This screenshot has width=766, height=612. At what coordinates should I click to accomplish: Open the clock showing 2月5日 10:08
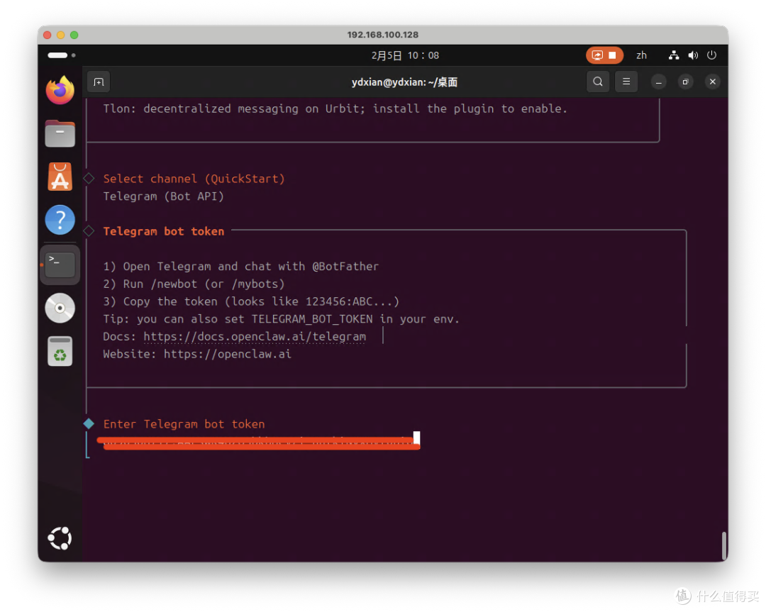click(x=405, y=55)
